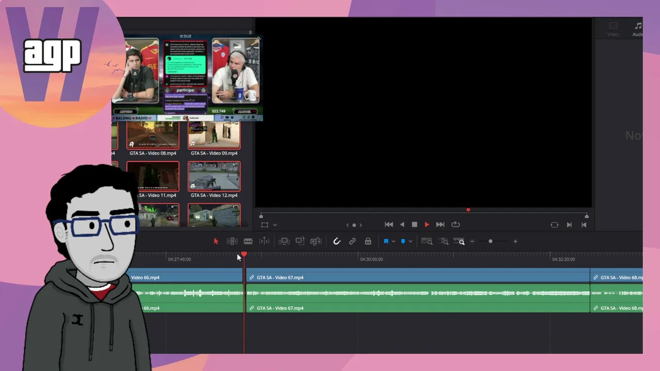Click the Replace Clip icon
The height and width of the screenshot is (371, 660).
tap(316, 241)
